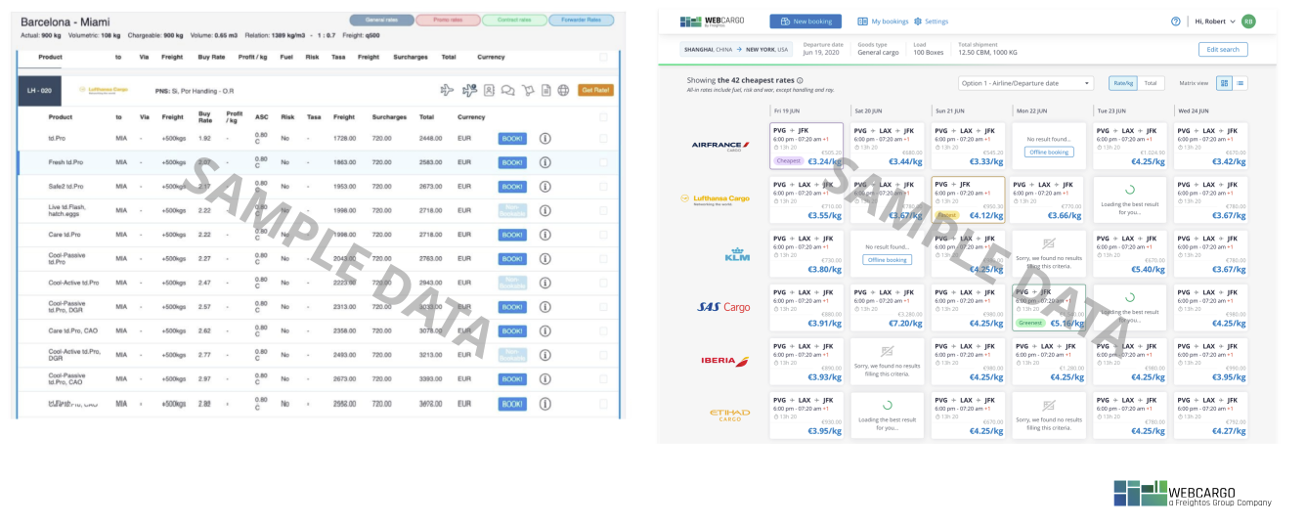Screen dimensions: 1306x526
Task: Click the SAS Cargo airline logo
Action: pos(723,307)
